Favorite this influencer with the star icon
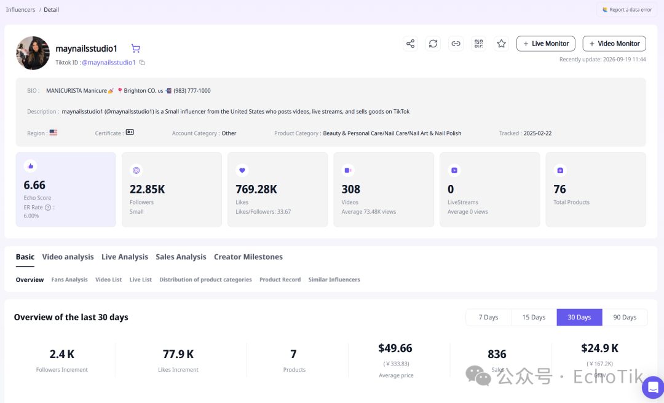This screenshot has width=664, height=403. coord(502,44)
